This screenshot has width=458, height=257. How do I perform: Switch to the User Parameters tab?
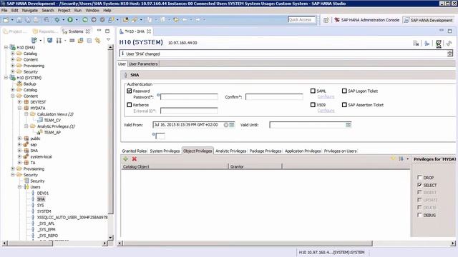coord(143,64)
